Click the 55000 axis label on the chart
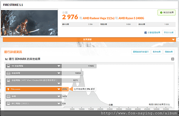Image resolution: width=179 pixels, height=116 pixels. (x=166, y=109)
